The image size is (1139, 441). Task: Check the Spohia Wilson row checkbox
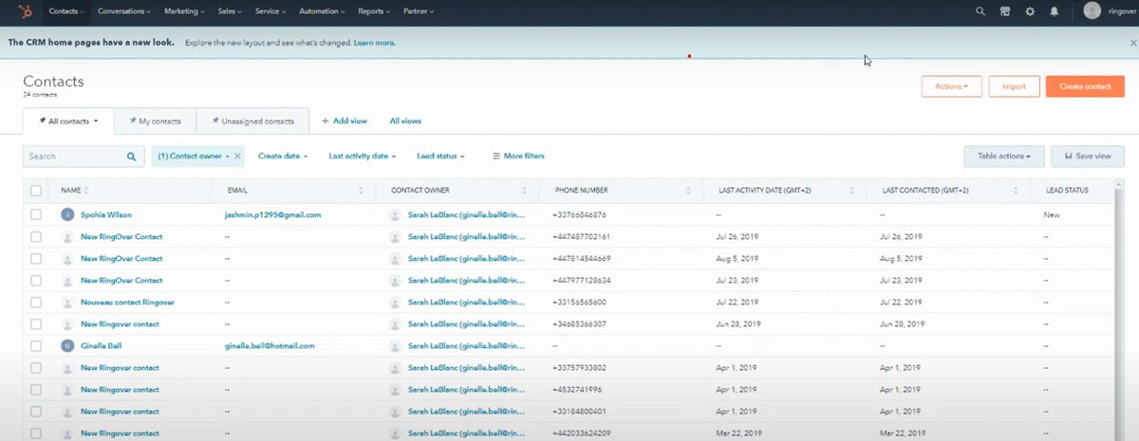point(36,215)
